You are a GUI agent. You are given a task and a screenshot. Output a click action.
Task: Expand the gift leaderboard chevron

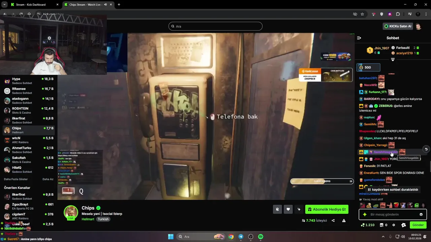pos(393,59)
